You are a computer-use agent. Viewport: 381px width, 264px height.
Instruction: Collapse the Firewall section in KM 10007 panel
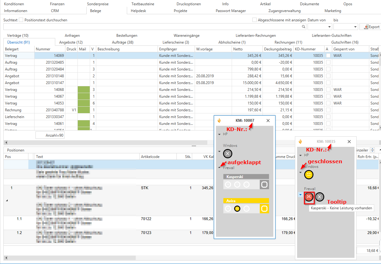click(x=219, y=167)
